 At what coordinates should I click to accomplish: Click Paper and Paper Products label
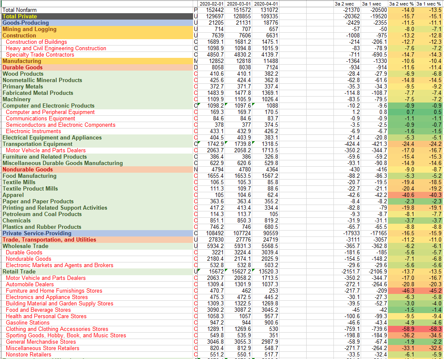coord(38,201)
